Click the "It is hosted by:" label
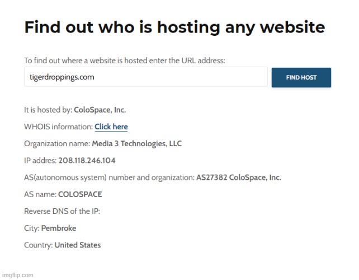The width and height of the screenshot is (359, 280). pos(48,110)
